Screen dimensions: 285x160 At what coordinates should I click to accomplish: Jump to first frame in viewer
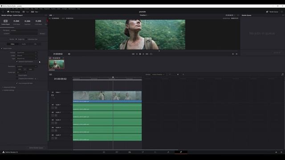point(133,54)
